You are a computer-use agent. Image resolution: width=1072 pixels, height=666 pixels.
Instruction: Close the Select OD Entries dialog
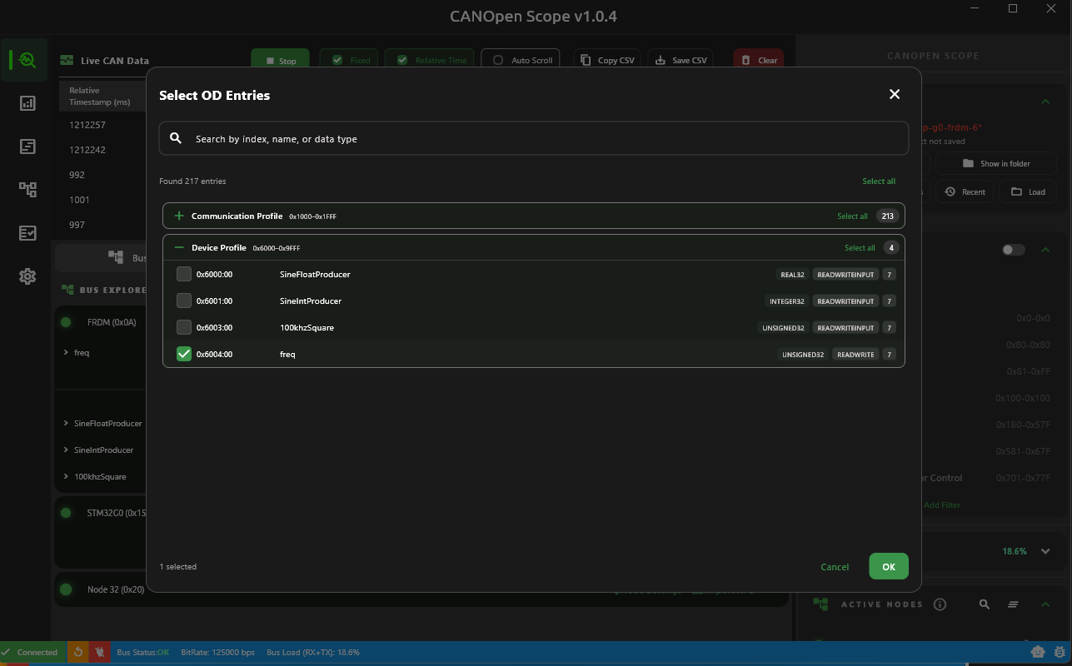point(895,94)
